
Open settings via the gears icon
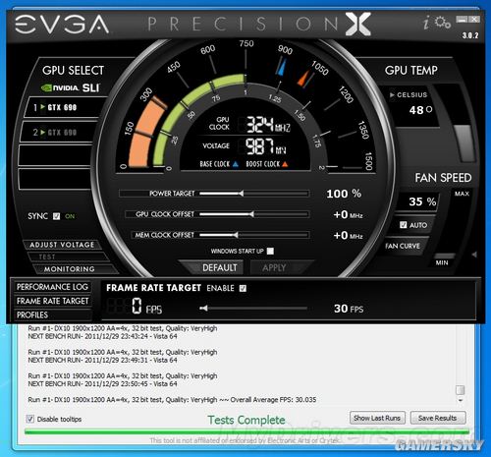pos(443,23)
